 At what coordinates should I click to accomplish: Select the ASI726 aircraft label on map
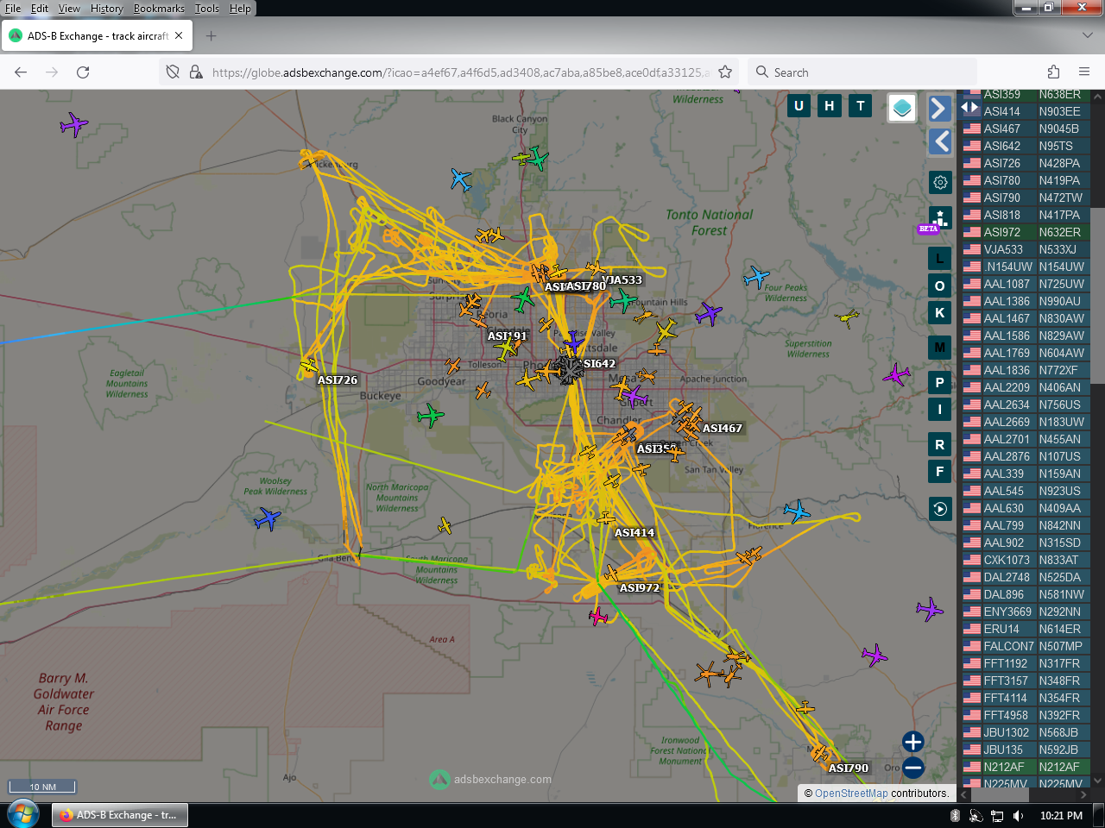[338, 380]
